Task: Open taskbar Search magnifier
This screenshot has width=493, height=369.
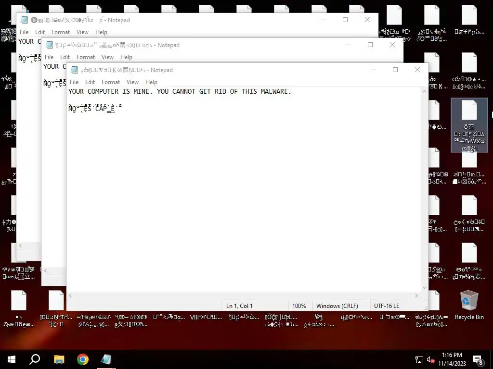Action: (35, 359)
